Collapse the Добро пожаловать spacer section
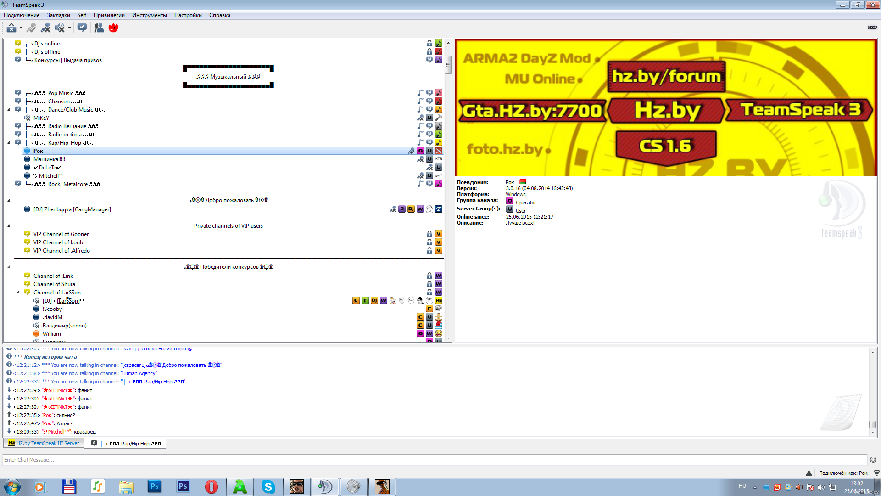The height and width of the screenshot is (496, 881). [9, 200]
